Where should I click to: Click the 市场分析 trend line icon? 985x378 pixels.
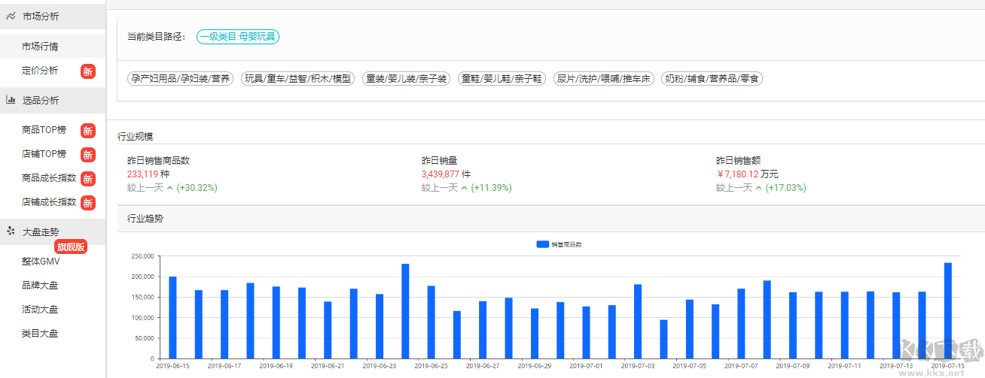pos(11,16)
